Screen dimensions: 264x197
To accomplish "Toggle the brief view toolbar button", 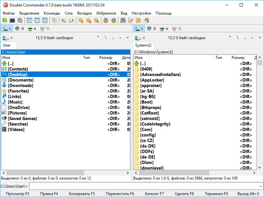I will pyautogui.click(x=29, y=20).
